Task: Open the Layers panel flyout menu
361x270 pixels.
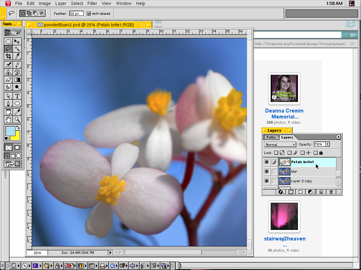Action: click(338, 137)
